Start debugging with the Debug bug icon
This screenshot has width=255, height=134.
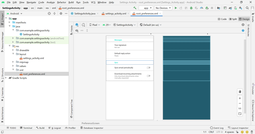[191, 8]
